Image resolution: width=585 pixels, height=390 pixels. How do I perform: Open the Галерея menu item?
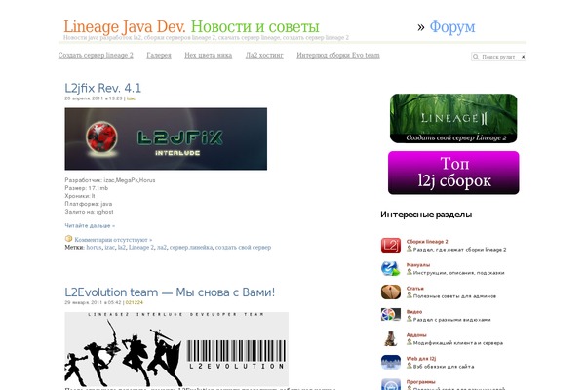click(x=159, y=55)
